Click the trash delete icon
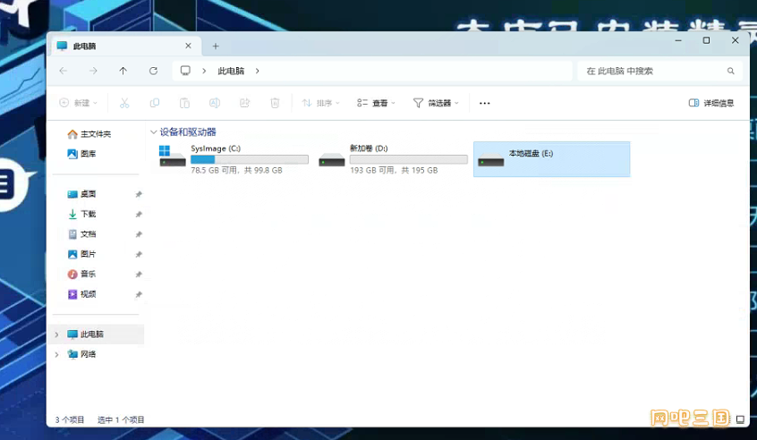The height and width of the screenshot is (440, 757). 275,103
